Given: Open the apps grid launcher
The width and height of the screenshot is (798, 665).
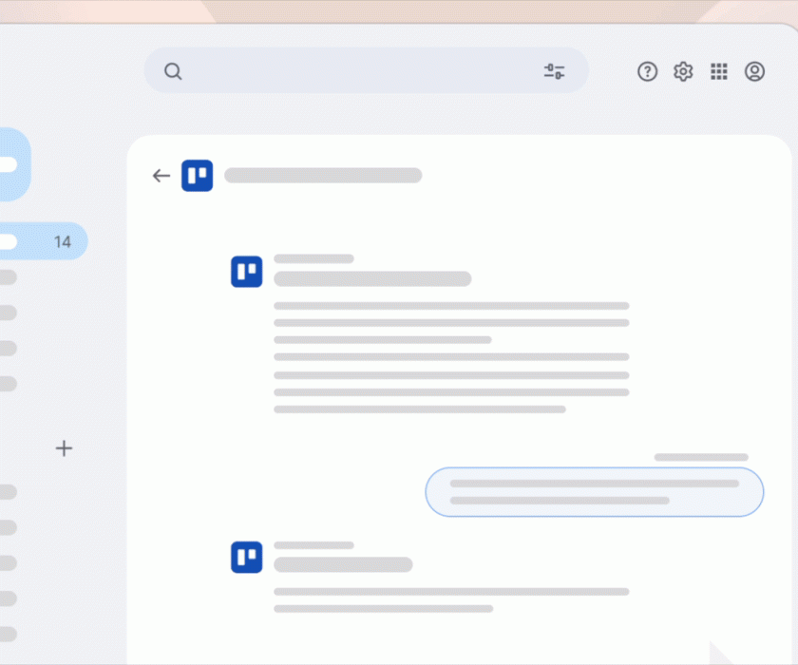Looking at the screenshot, I should 718,72.
